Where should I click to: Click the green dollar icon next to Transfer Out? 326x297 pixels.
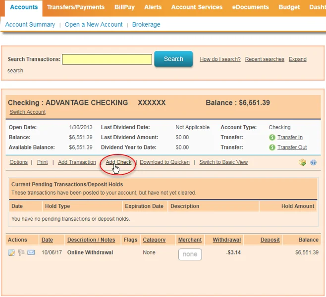(x=272, y=147)
